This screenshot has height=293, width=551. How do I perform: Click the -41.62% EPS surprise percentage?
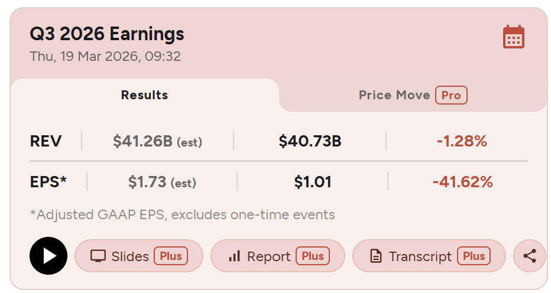point(462,182)
